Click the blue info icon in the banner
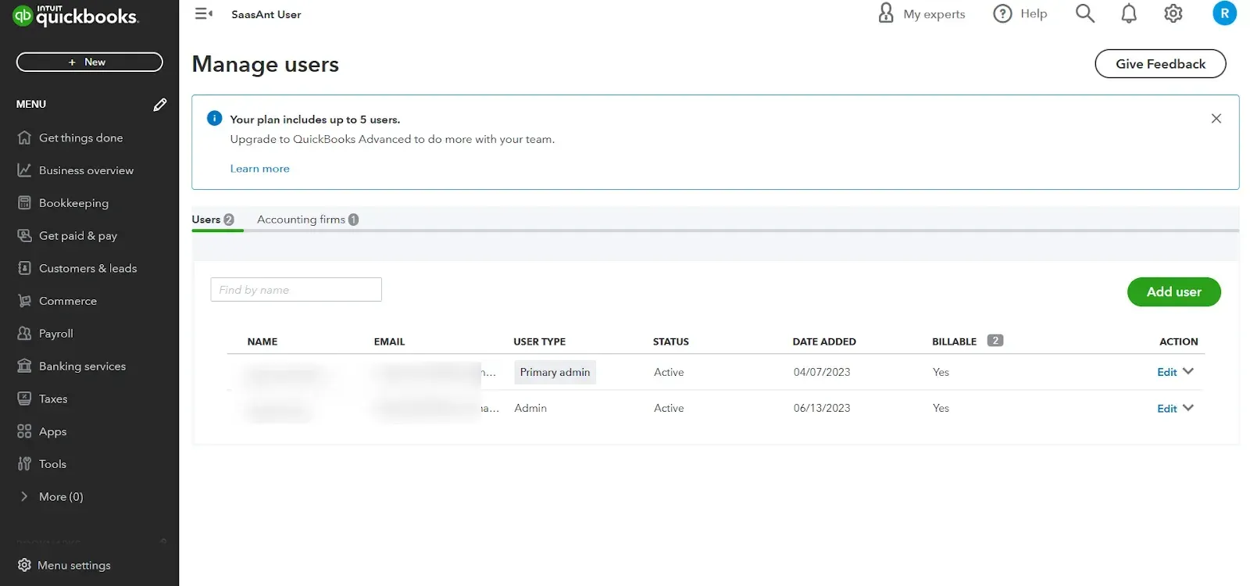 click(x=214, y=118)
